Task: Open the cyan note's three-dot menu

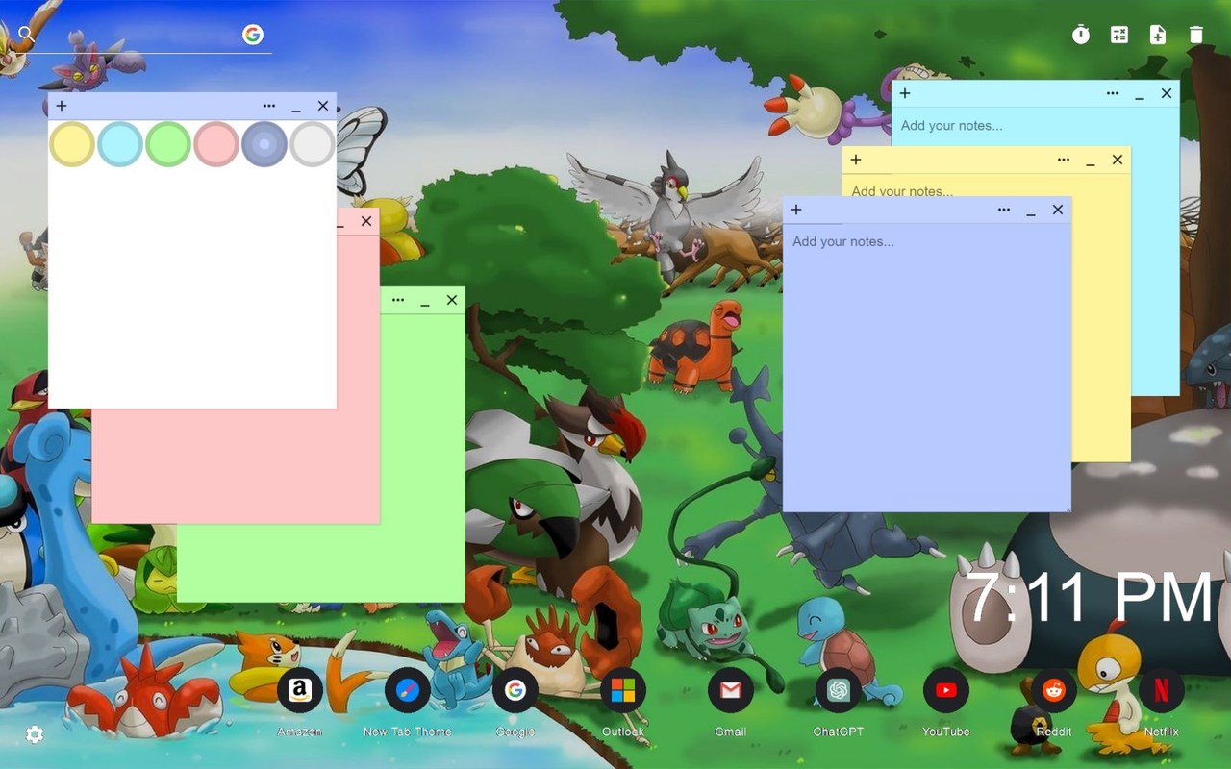Action: [x=1113, y=93]
